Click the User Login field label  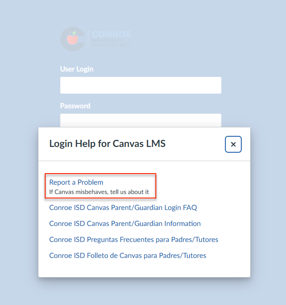click(x=77, y=69)
